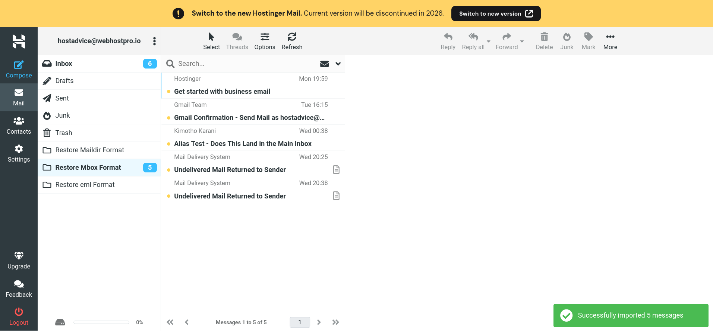Open Undelivered Mail message from Wed 20:25
This screenshot has height=331, width=713.
pyautogui.click(x=253, y=163)
